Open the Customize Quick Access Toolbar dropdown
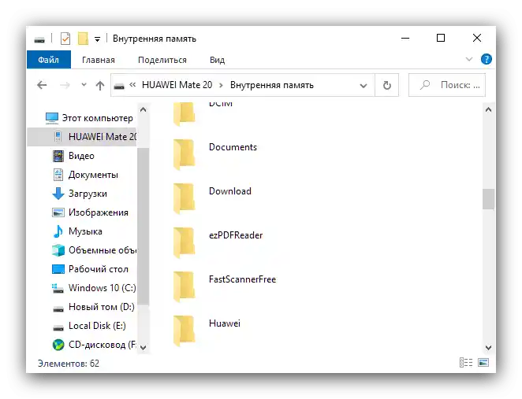 (97, 39)
